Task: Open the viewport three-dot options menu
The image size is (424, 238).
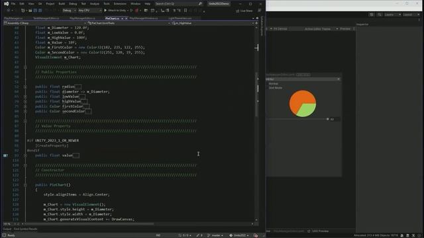Action: pyautogui.click(x=354, y=29)
